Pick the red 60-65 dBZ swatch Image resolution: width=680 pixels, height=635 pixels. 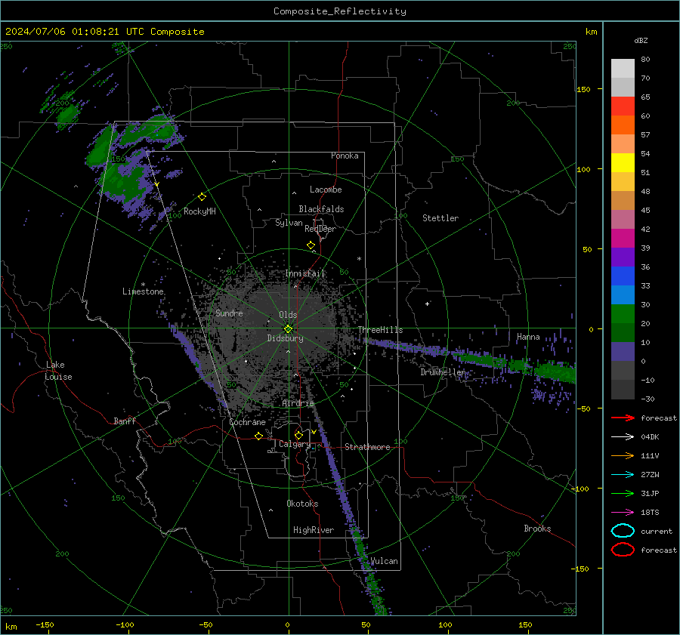[623, 106]
